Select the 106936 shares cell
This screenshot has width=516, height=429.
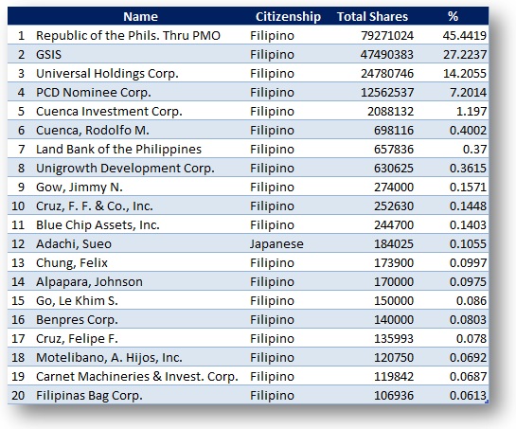394,396
